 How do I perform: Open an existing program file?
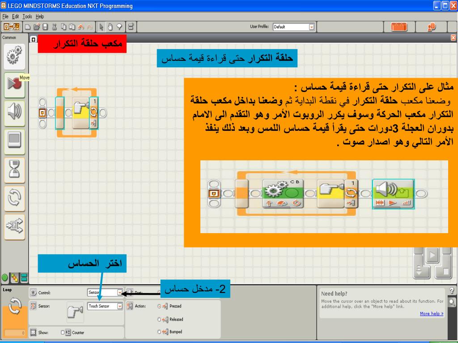pos(37,27)
